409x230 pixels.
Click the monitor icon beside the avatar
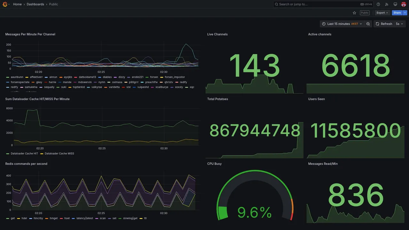(x=395, y=4)
